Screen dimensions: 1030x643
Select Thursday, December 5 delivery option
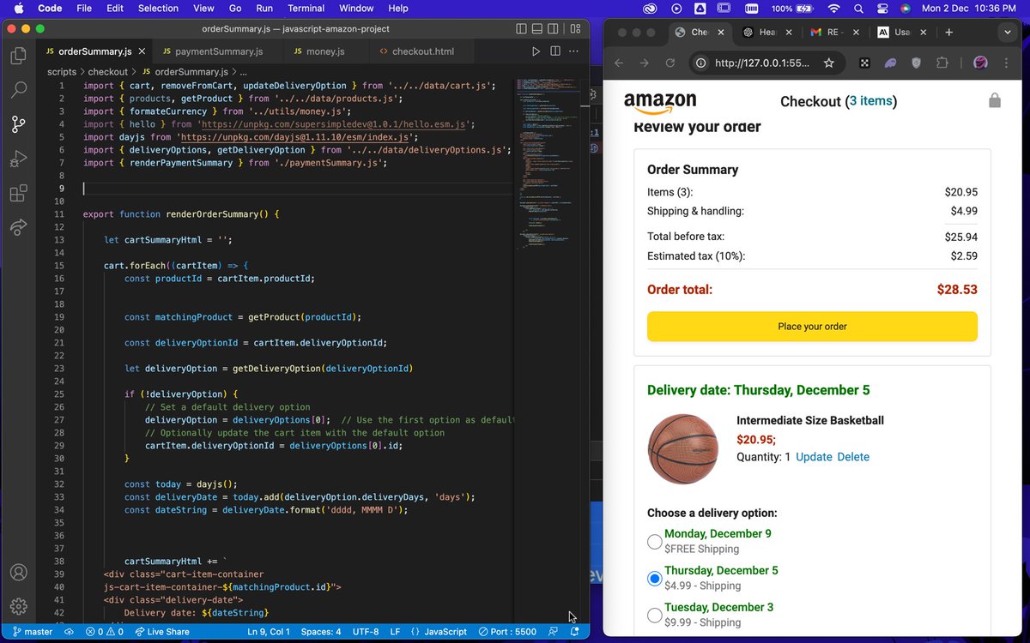point(654,579)
